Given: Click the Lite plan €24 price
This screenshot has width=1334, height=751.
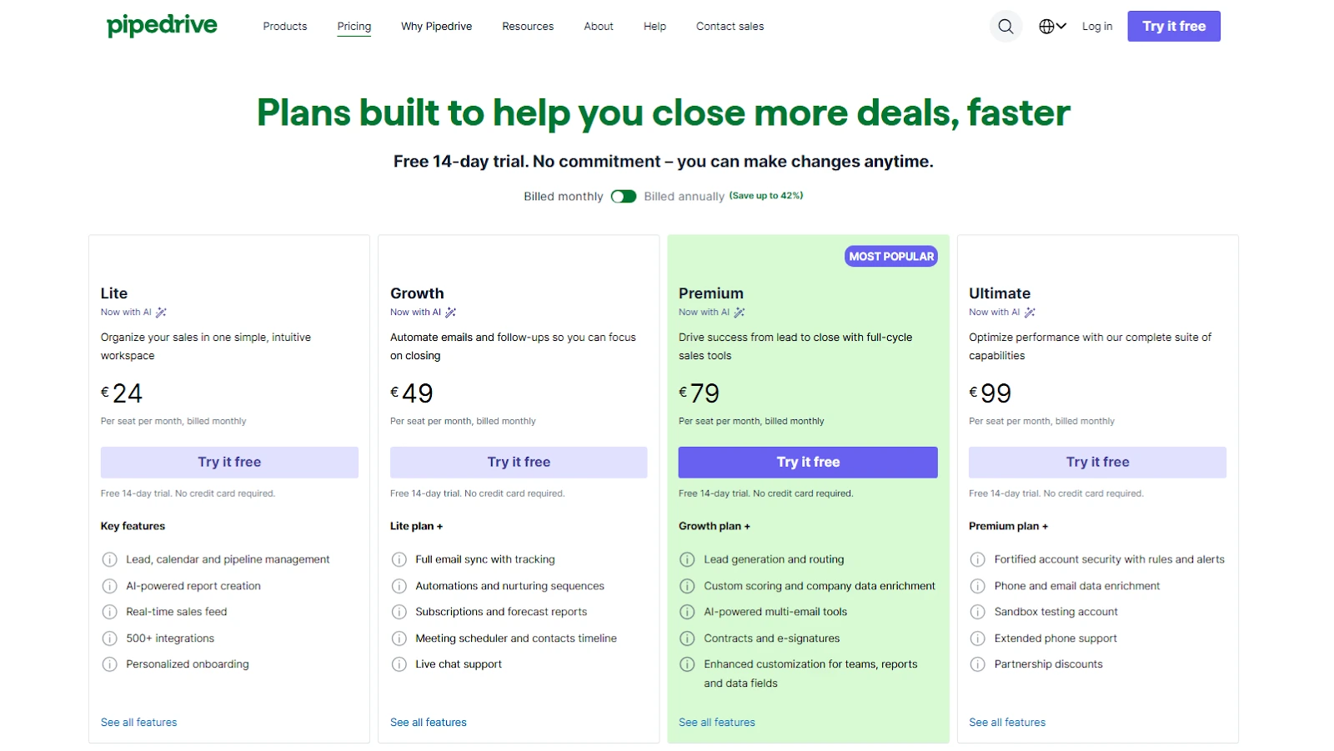Looking at the screenshot, I should click(x=122, y=393).
